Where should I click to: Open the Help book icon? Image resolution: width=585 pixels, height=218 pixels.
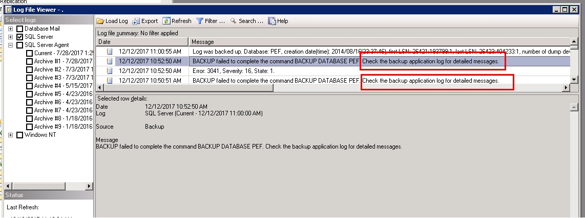point(271,21)
